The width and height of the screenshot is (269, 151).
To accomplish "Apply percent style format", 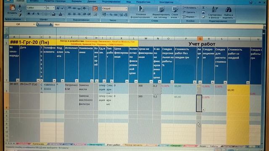I will (111, 15).
